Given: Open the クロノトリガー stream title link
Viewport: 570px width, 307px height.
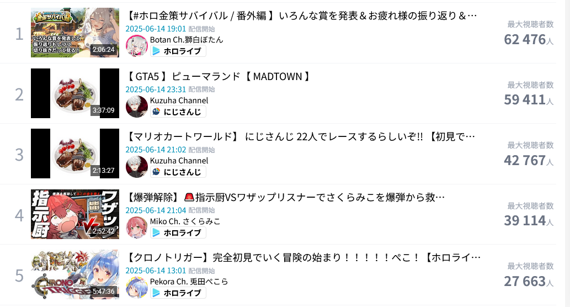Looking at the screenshot, I should 303,258.
